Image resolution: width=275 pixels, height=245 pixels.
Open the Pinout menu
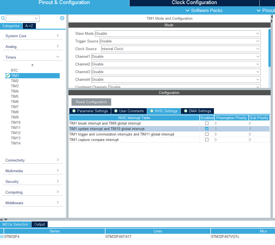tap(266, 10)
